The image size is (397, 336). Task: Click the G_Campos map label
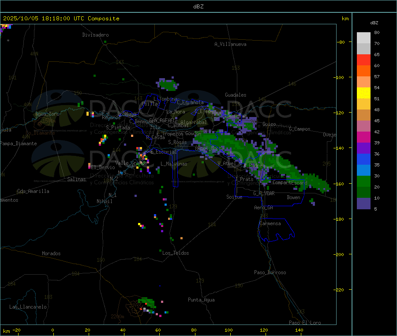[x=300, y=129]
